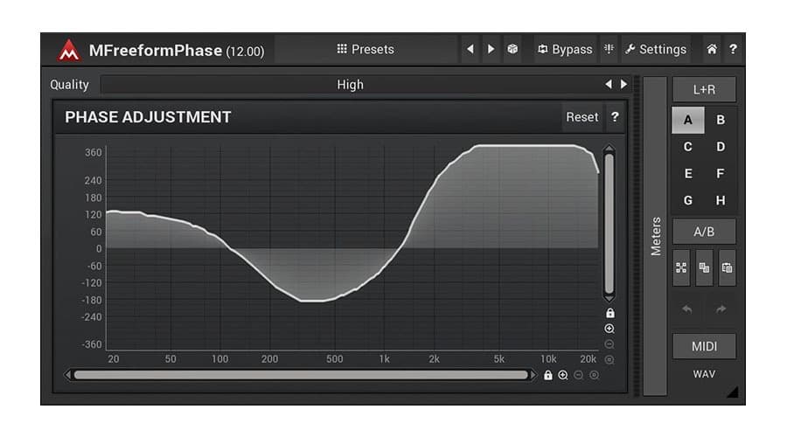
Task: Click the -360 phase axis label
Action: point(92,344)
